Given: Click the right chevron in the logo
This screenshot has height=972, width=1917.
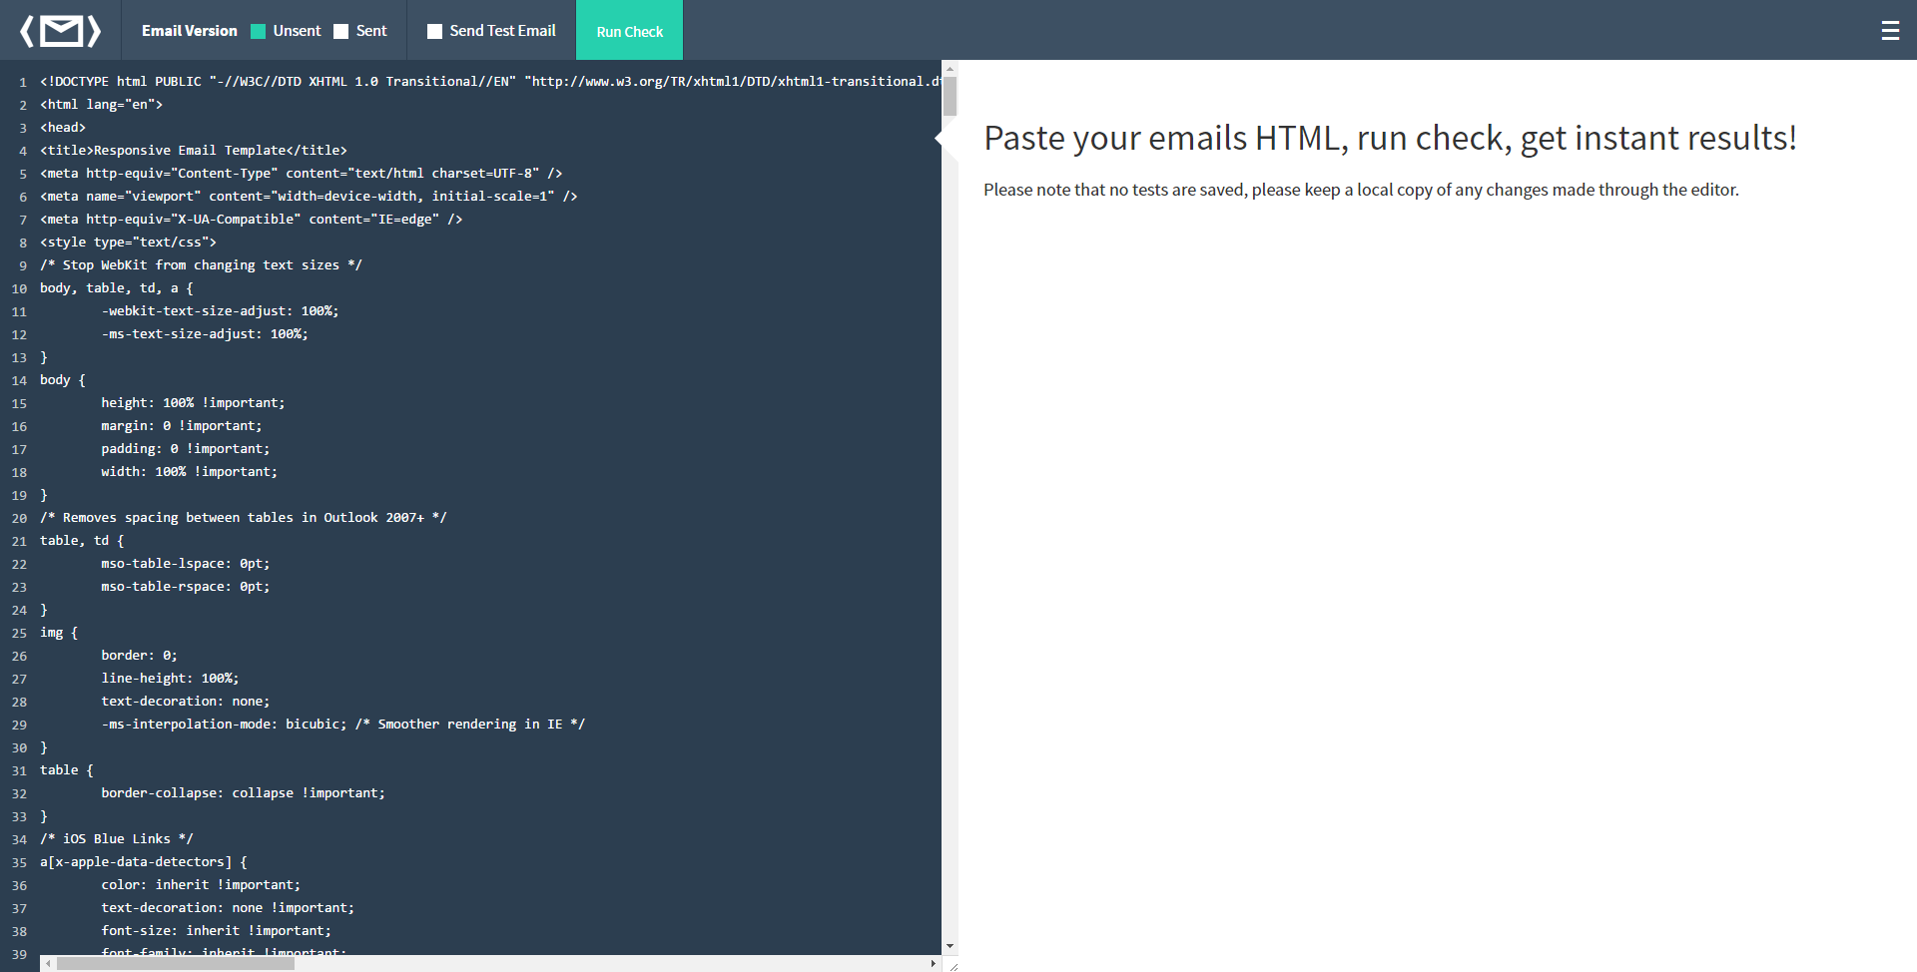Looking at the screenshot, I should [x=96, y=30].
